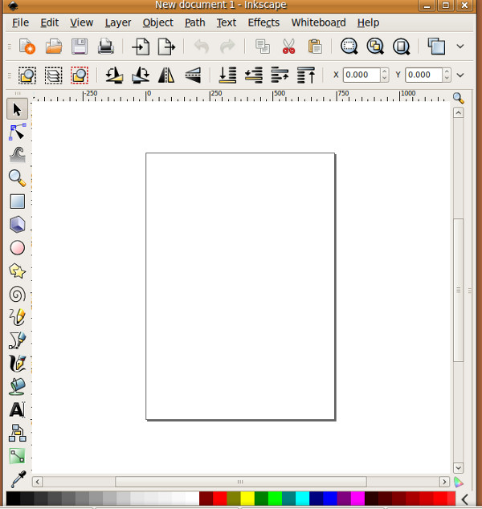Click the vertical scrollbar down arrow

(x=458, y=468)
